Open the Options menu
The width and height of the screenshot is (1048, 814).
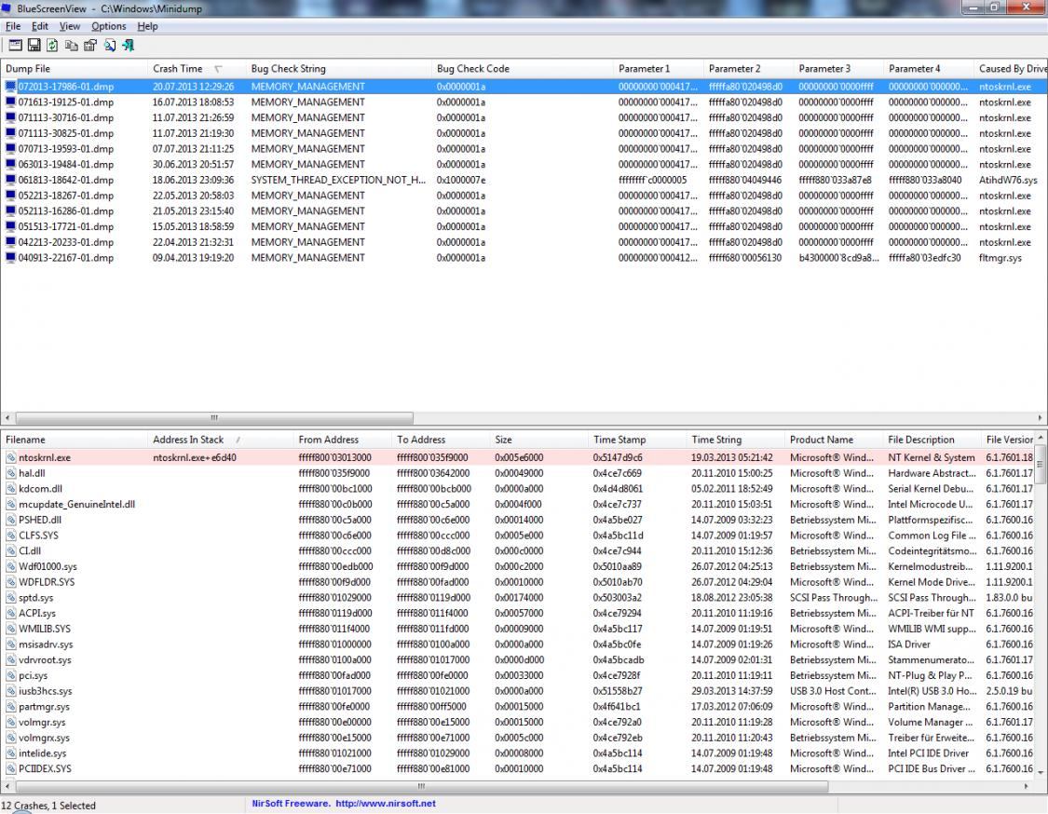click(108, 26)
